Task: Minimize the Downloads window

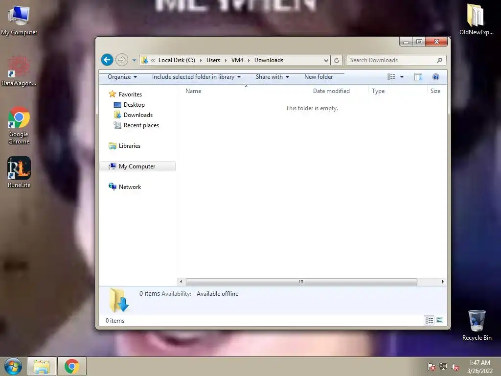Action: tap(406, 42)
